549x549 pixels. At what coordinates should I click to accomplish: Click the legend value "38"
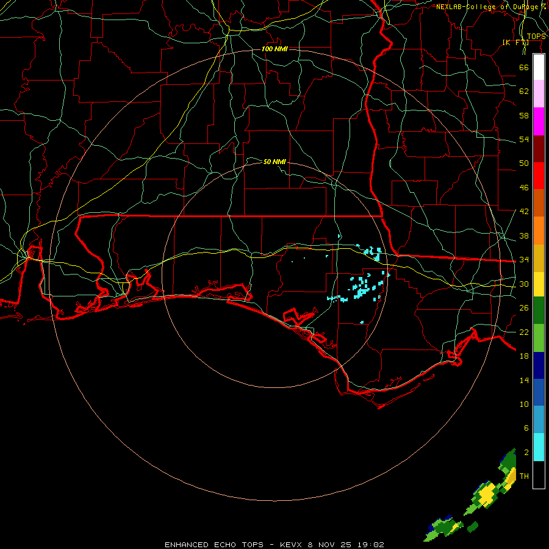524,235
